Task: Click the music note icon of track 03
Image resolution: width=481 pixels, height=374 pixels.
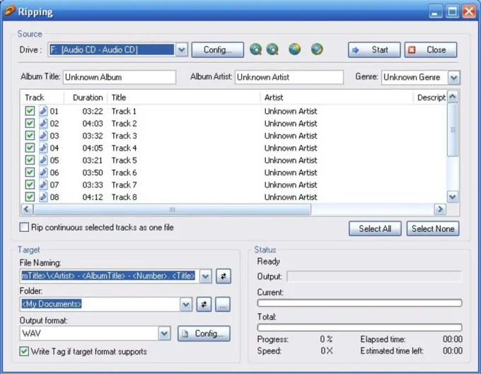Action: pos(43,136)
